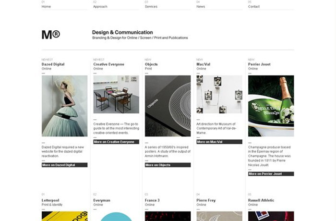Go to the Approach page
336x221 pixels.
[x=100, y=7]
